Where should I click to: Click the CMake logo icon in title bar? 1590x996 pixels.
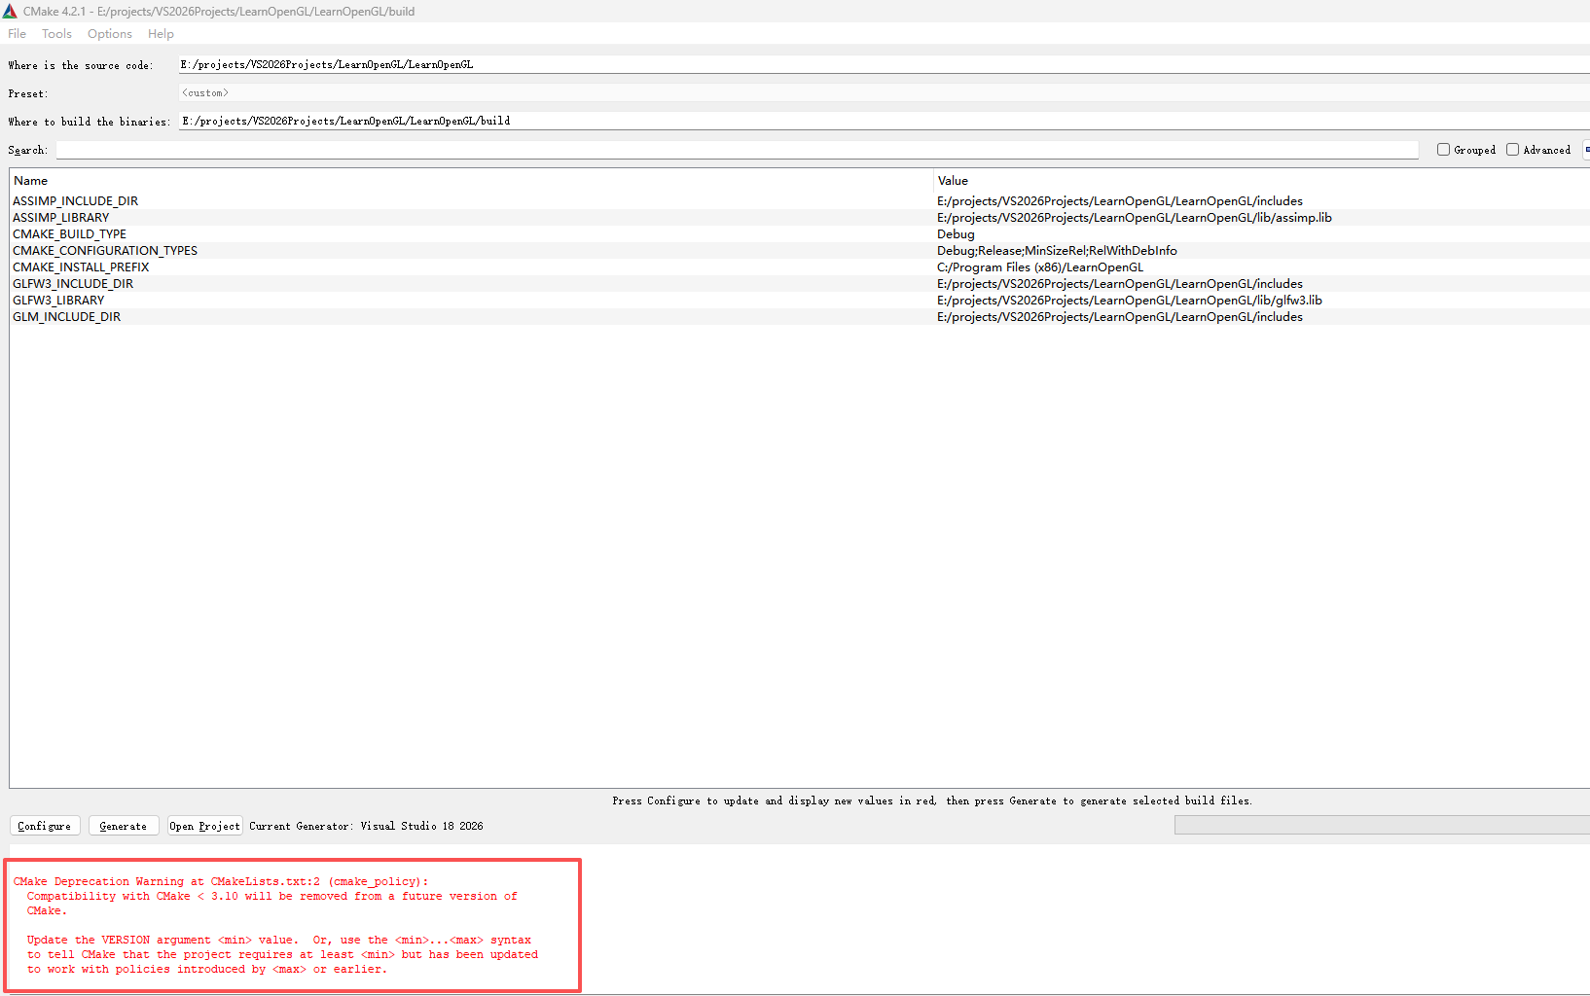tap(10, 12)
